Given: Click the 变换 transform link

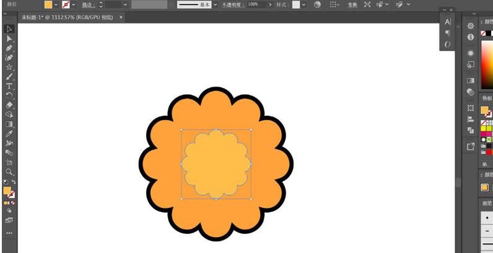Looking at the screenshot, I should coord(352,4).
